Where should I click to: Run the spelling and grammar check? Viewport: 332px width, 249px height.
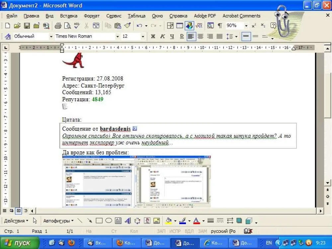[77, 26]
